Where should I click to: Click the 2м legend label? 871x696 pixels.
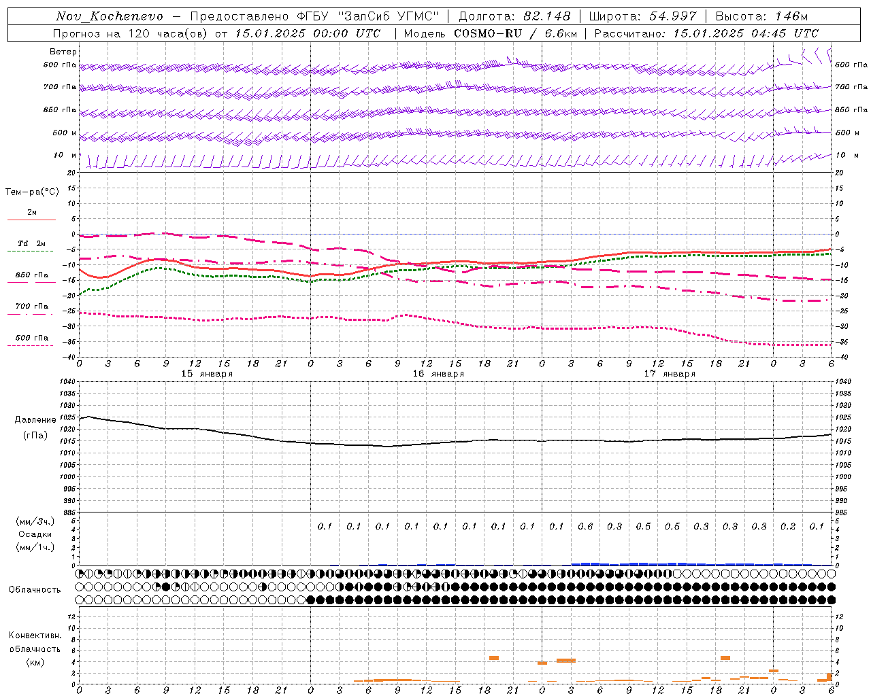click(x=32, y=212)
